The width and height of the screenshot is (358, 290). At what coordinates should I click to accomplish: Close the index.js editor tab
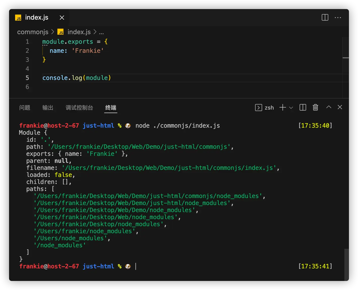[62, 17]
